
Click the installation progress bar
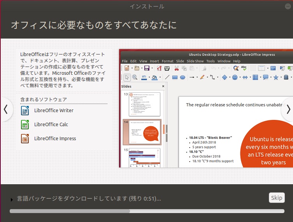click(146, 211)
